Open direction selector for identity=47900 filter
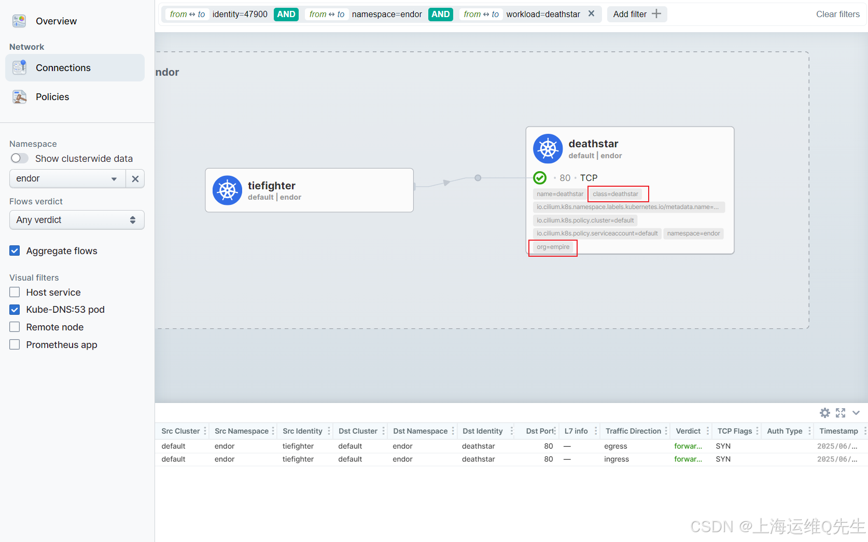This screenshot has height=542, width=868. [x=187, y=14]
